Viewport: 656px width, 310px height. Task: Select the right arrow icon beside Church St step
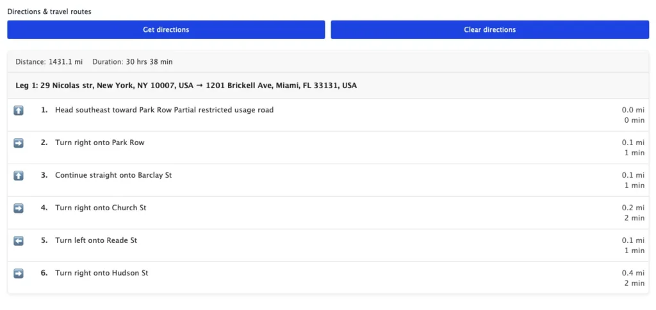[19, 208]
